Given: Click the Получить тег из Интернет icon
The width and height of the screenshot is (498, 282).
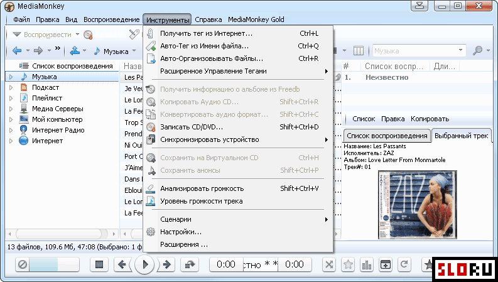Looking at the screenshot, I should pyautogui.click(x=150, y=33).
